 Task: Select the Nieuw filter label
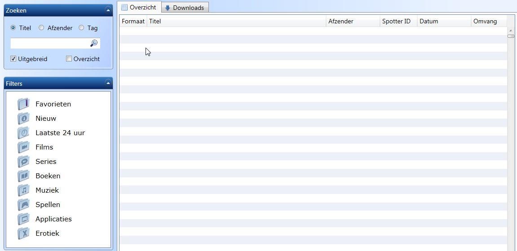(46, 119)
